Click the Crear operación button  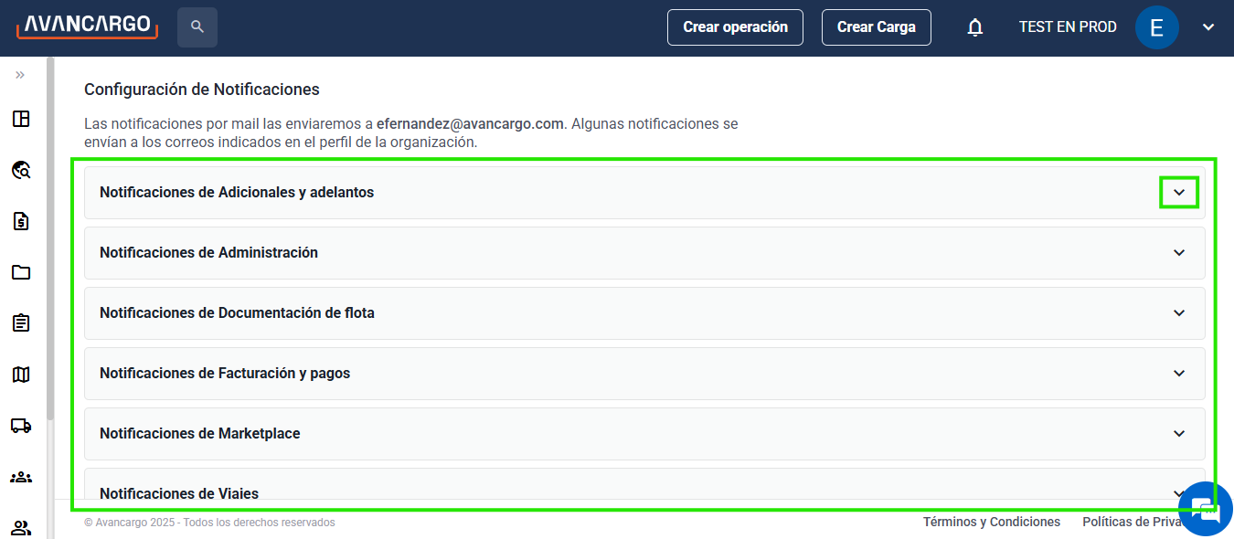pyautogui.click(x=735, y=27)
